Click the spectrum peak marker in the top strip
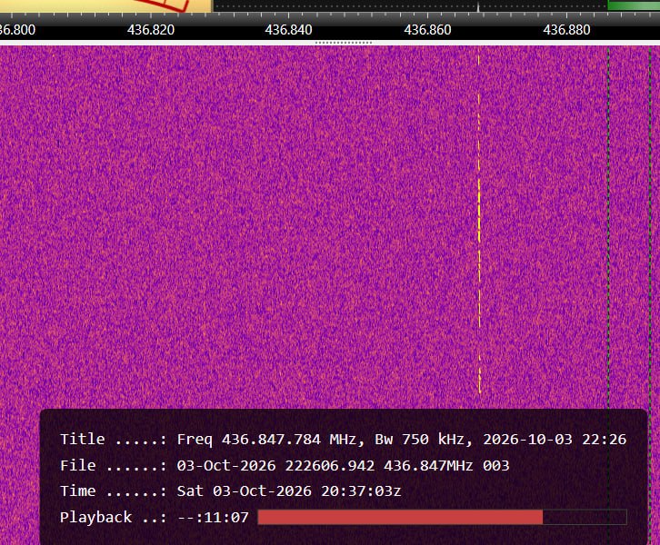Screen dimensions: 660x545 click(478, 6)
